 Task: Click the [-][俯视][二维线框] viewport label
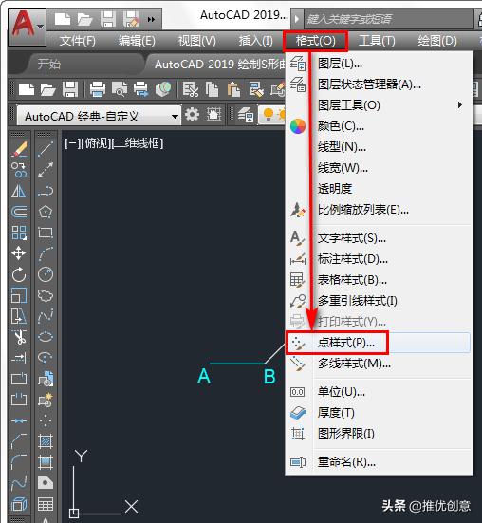point(114,143)
